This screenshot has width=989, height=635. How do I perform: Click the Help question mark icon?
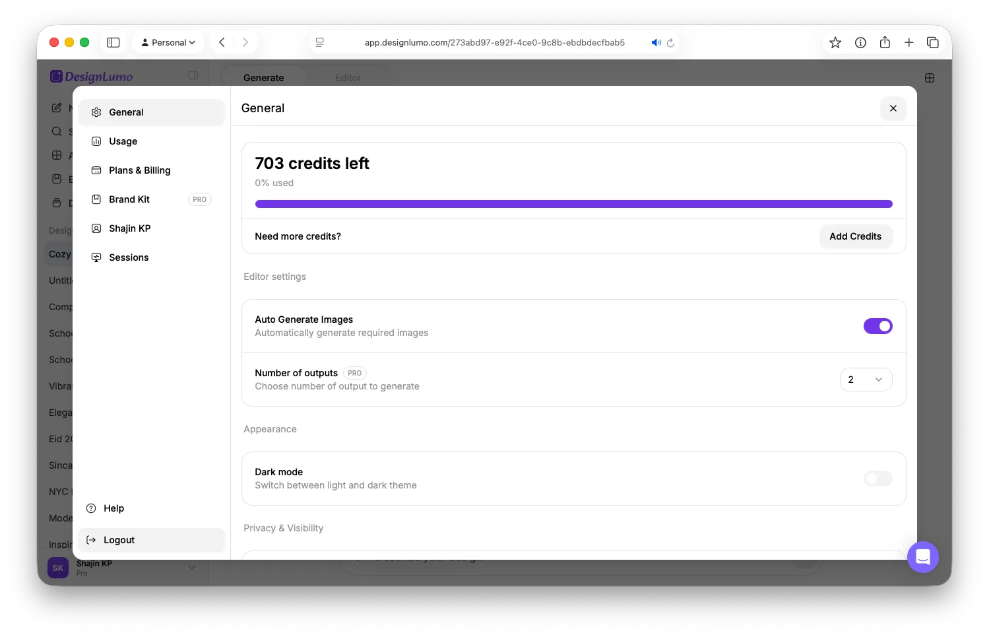click(91, 508)
